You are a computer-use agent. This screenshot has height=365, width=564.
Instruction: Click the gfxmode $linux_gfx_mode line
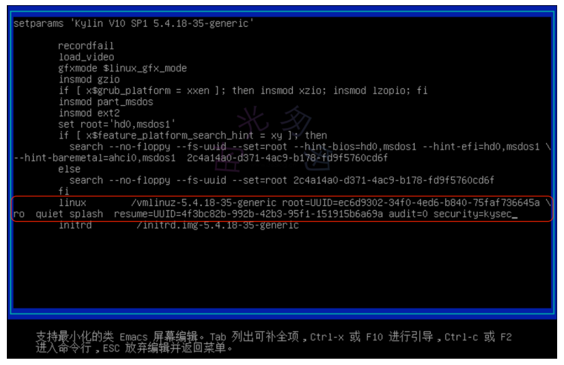[122, 68]
